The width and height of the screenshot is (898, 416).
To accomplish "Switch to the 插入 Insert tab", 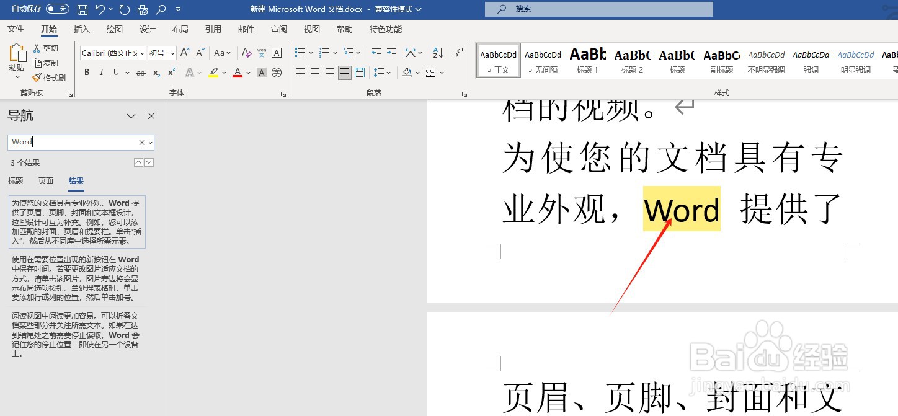I will point(81,29).
